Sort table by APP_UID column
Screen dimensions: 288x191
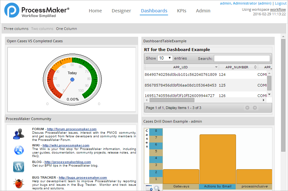(x=180, y=67)
